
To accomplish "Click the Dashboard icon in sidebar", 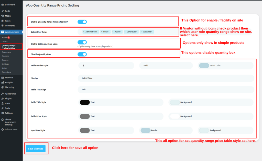I will coord(3,5).
